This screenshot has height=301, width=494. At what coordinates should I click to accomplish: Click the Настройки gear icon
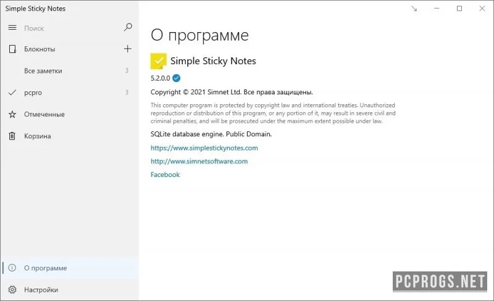[12, 290]
